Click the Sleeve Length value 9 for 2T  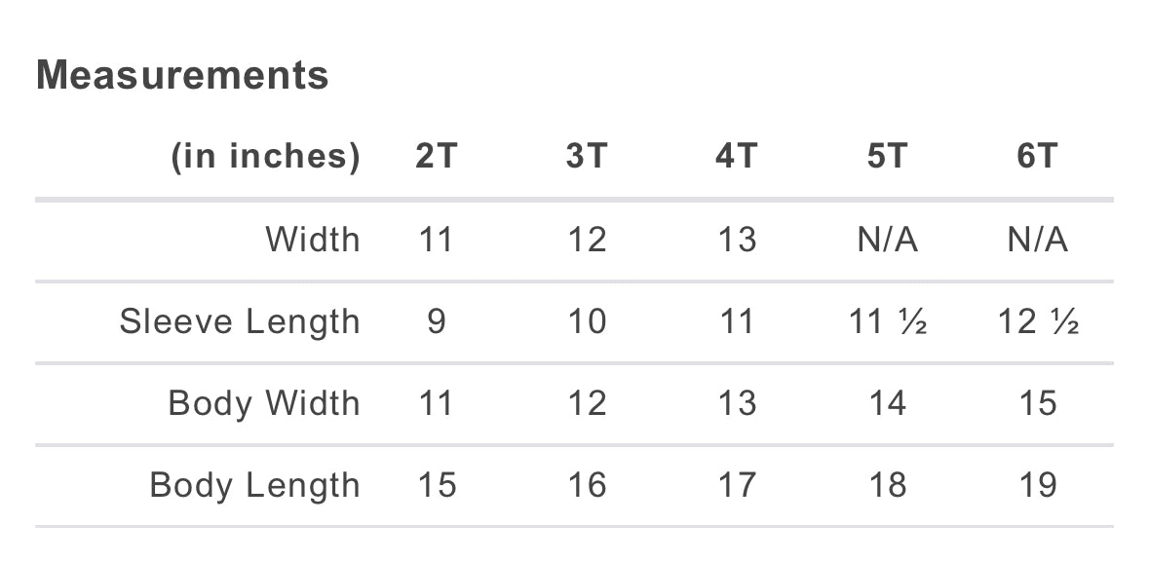pos(436,320)
